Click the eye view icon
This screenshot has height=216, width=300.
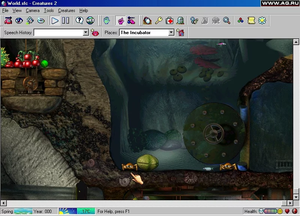(19, 21)
